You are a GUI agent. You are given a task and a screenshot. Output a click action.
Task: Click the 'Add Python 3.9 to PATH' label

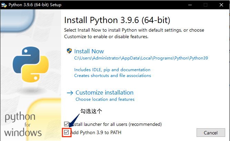96,132
